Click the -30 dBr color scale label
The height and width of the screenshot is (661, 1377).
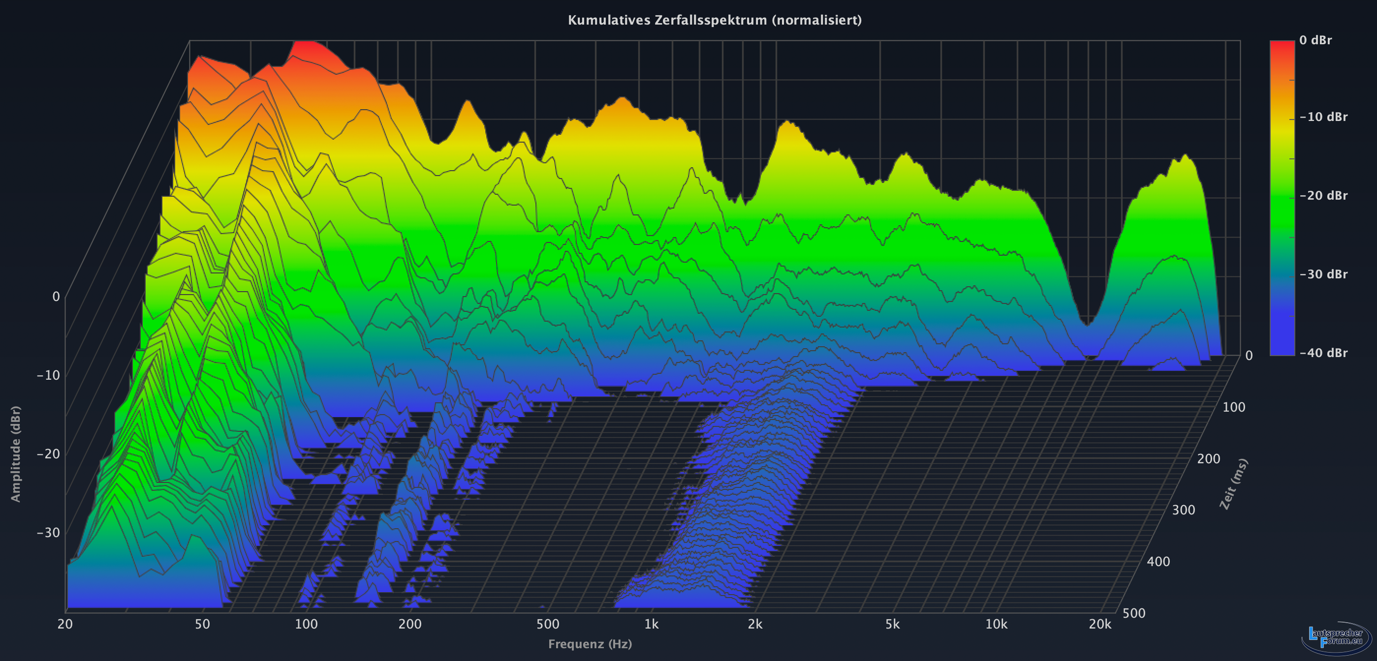pyautogui.click(x=1323, y=274)
